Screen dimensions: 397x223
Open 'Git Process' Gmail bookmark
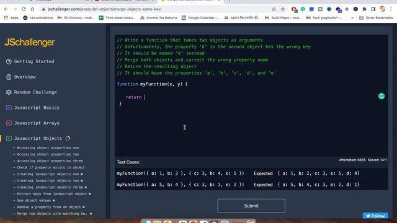point(76,18)
